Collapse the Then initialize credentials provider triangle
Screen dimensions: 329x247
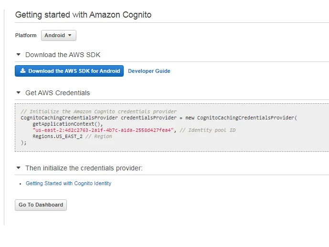(19, 168)
